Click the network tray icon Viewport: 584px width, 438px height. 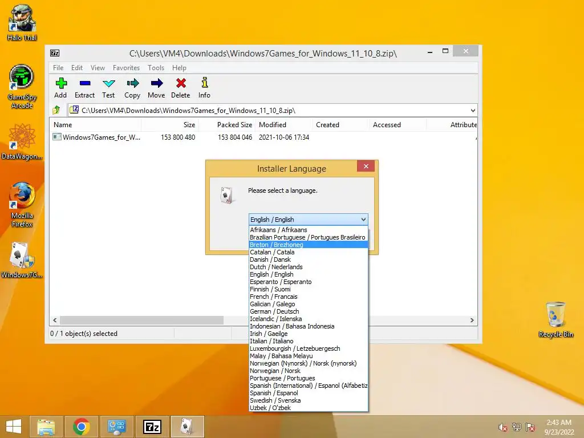(517, 427)
